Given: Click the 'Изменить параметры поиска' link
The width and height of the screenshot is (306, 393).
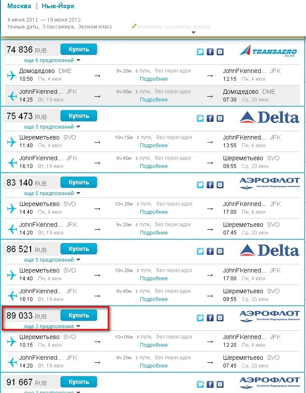Looking at the screenshot, I should coord(174,27).
